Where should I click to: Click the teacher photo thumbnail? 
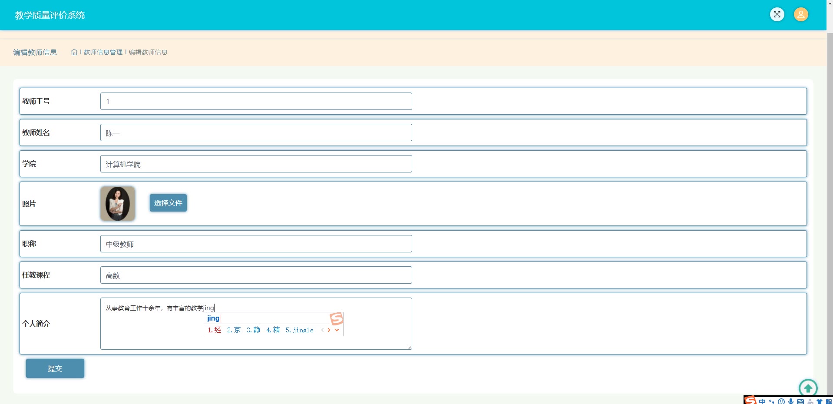(x=118, y=204)
